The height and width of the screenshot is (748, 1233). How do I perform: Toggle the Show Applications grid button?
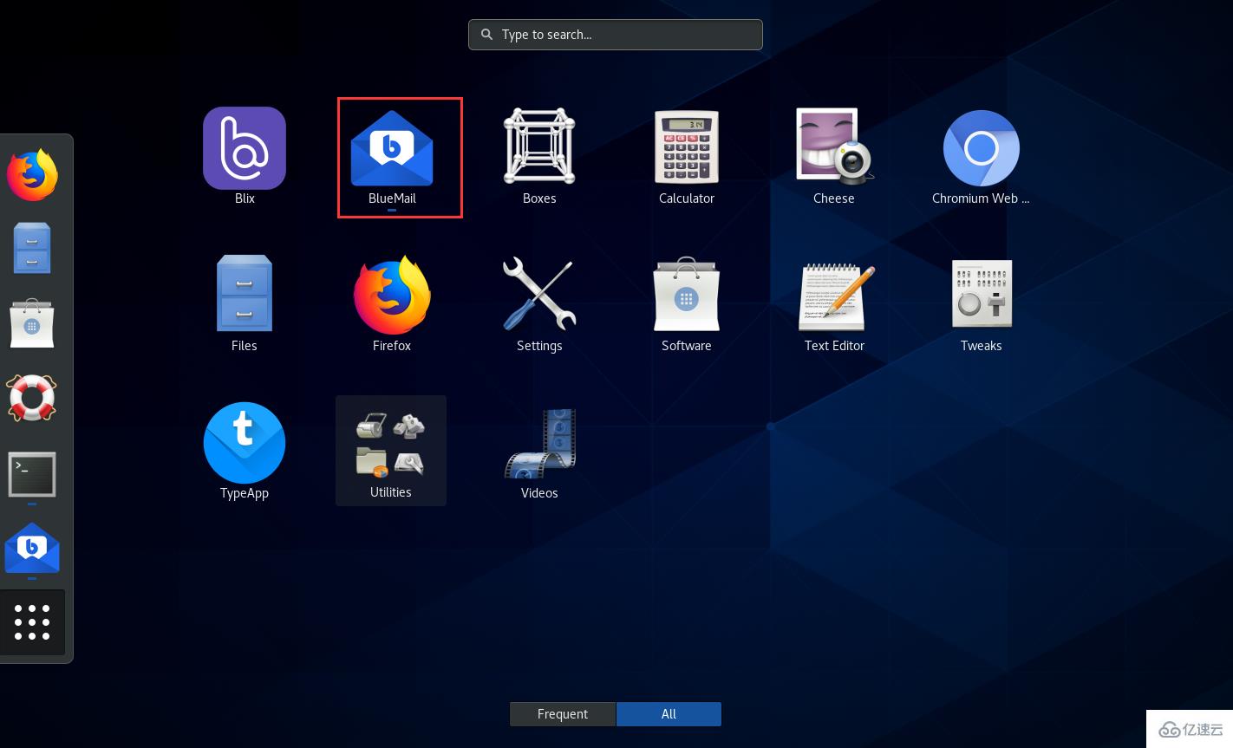click(32, 622)
